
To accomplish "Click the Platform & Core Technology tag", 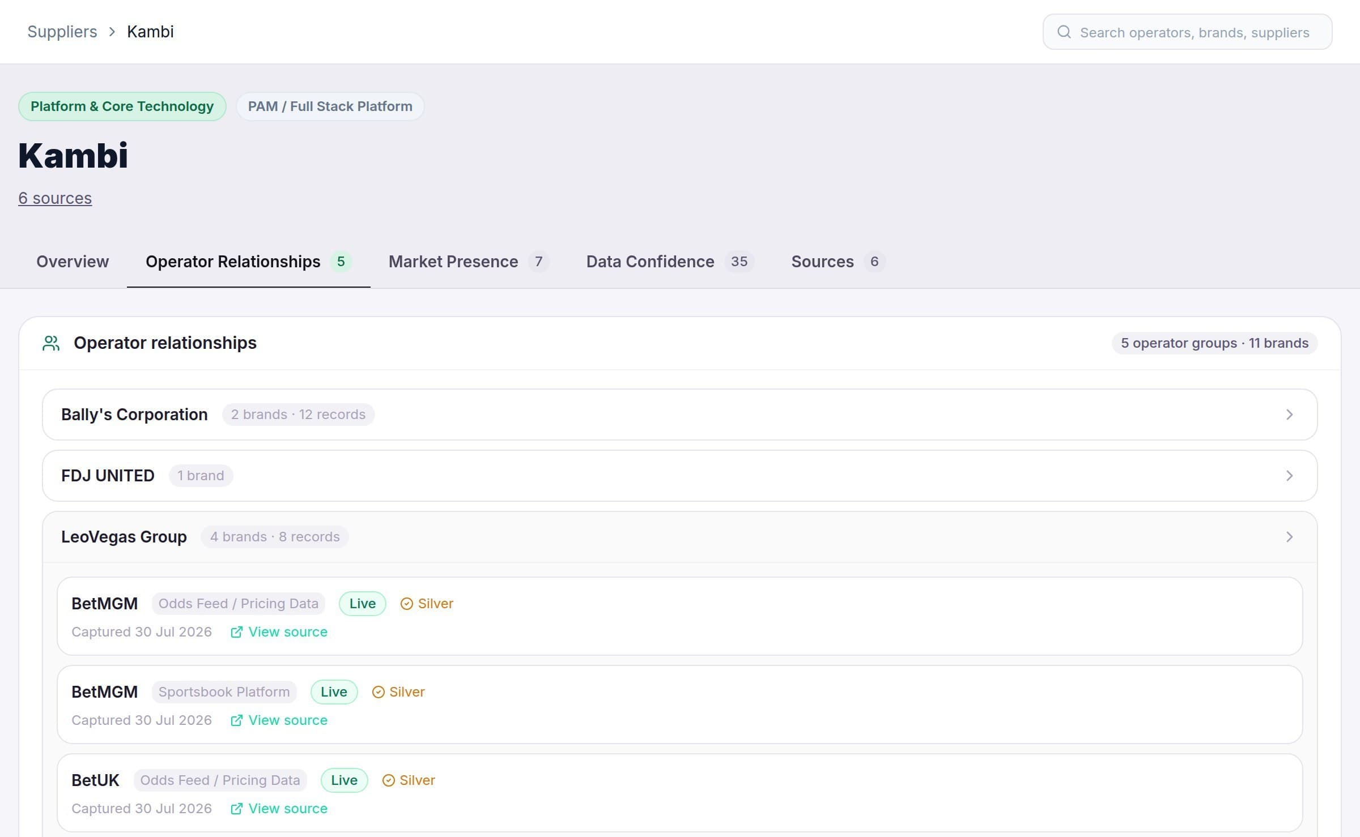I will tap(122, 106).
